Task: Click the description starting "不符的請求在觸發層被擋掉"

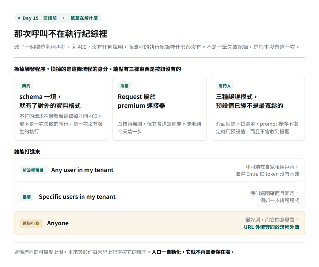Action: [61, 124]
